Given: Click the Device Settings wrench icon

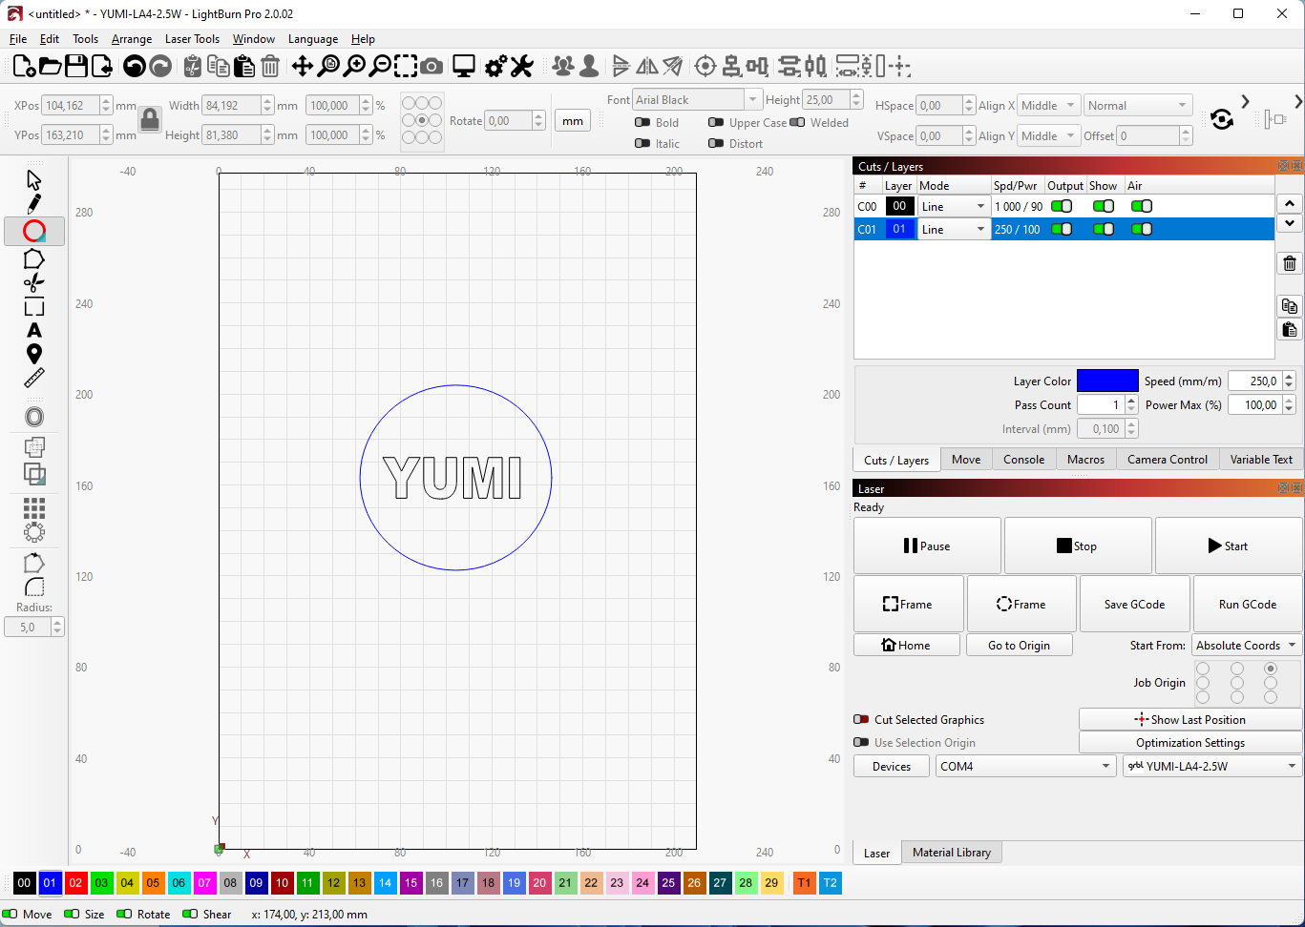Looking at the screenshot, I should point(521,66).
